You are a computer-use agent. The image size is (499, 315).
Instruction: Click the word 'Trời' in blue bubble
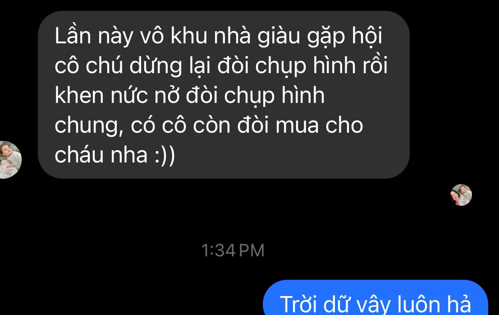(x=298, y=304)
